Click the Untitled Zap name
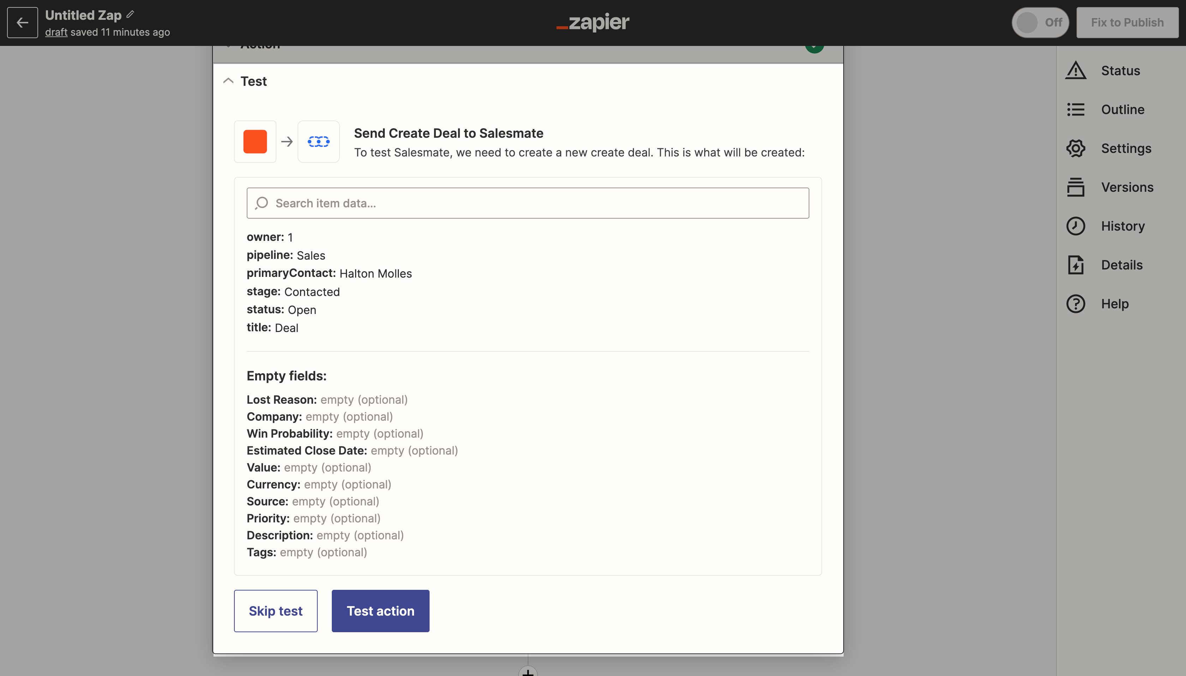Screen dimensions: 1186x676 coord(83,15)
